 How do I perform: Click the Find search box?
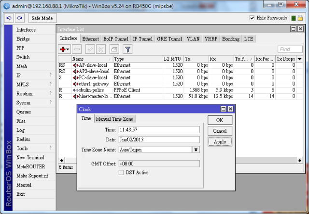tap(290, 49)
